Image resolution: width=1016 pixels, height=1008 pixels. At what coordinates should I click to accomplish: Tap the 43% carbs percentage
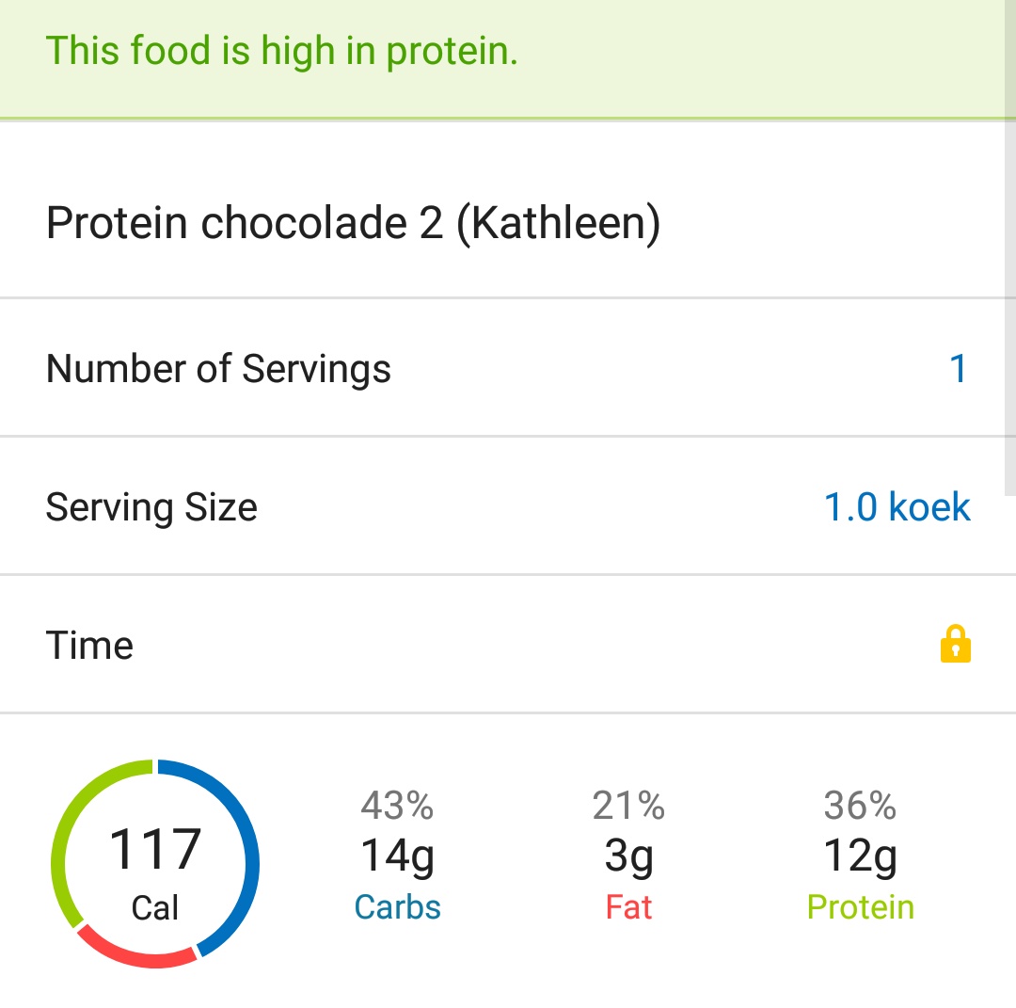click(397, 806)
